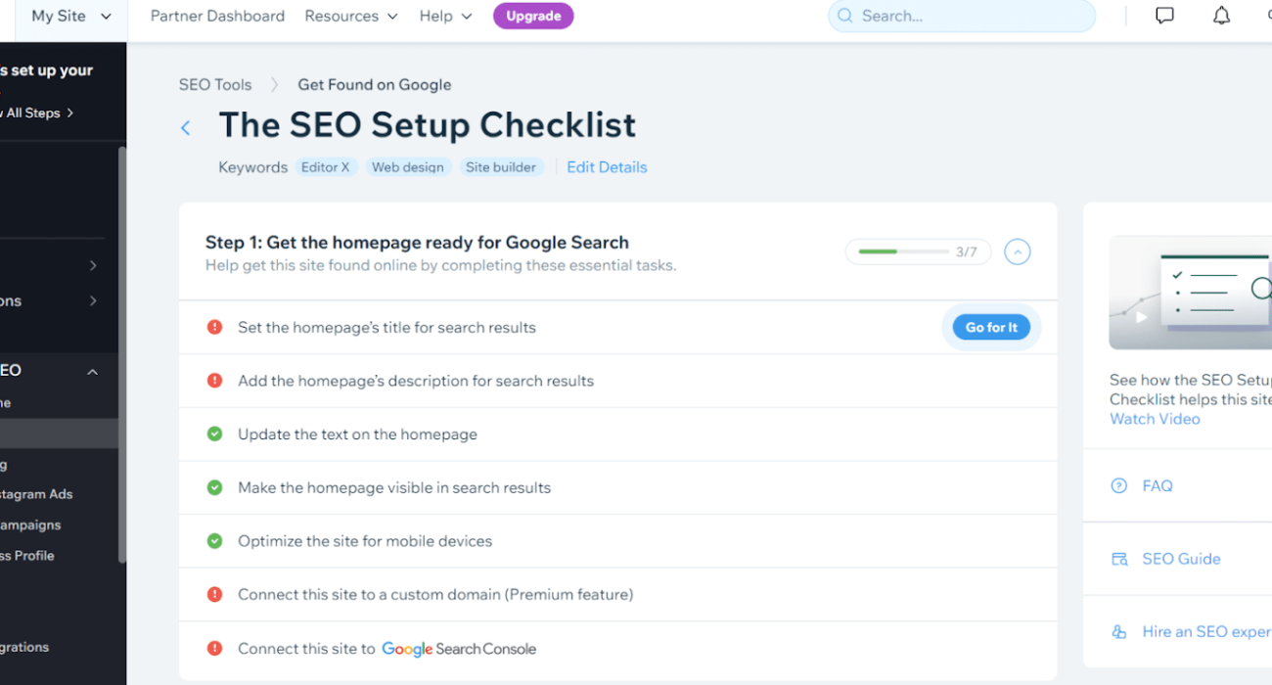Open the notifications bell
1272x685 pixels.
point(1221,16)
